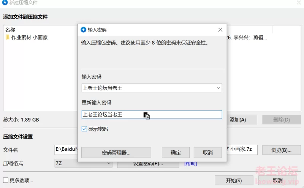Image resolution: width=304 pixels, height=188 pixels.
Task: Expand the 输入密码 history dropdown arrow
Action: pyautogui.click(x=218, y=88)
